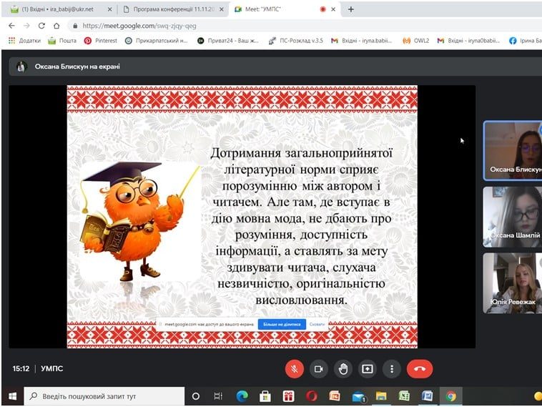Go to browser home page icon
Image resolution: width=542 pixels, height=407 pixels.
[x=56, y=26]
